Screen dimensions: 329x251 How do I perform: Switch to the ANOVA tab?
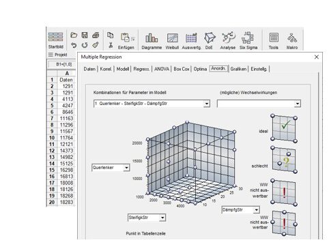click(x=162, y=69)
